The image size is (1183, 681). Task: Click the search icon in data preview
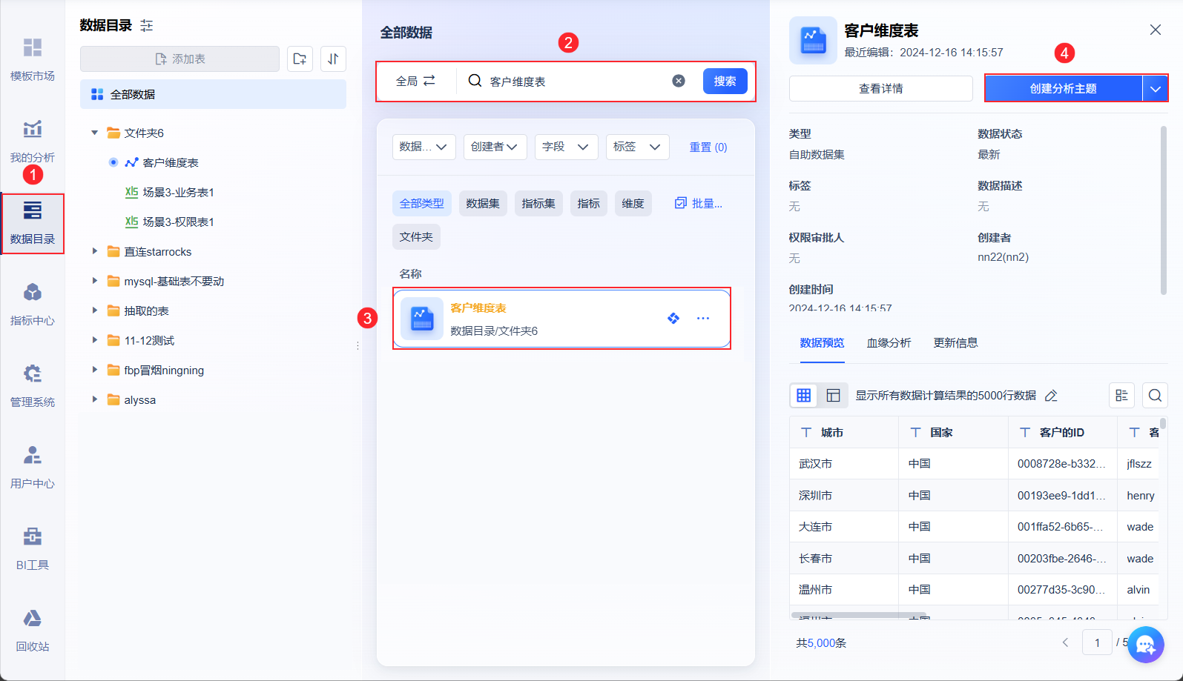tap(1156, 395)
